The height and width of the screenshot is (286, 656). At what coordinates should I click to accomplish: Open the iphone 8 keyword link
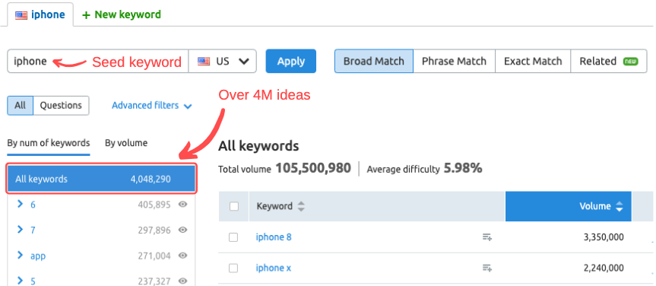click(274, 237)
